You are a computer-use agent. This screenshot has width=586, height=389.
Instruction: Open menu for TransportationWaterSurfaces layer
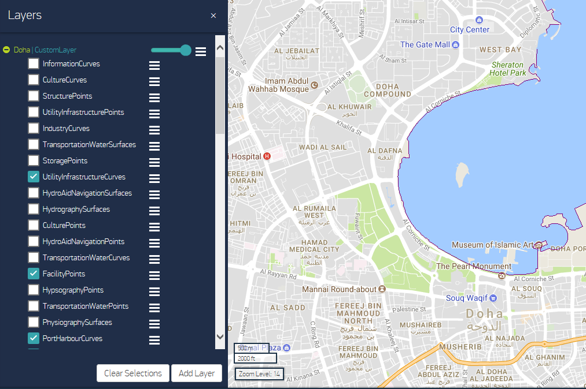(154, 146)
